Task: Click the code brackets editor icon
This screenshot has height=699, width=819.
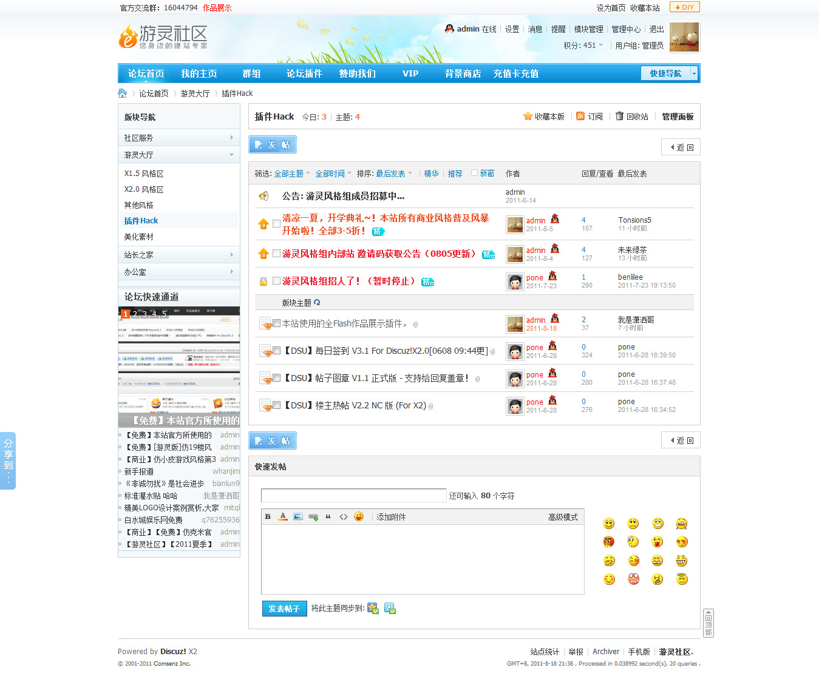Action: (x=344, y=516)
